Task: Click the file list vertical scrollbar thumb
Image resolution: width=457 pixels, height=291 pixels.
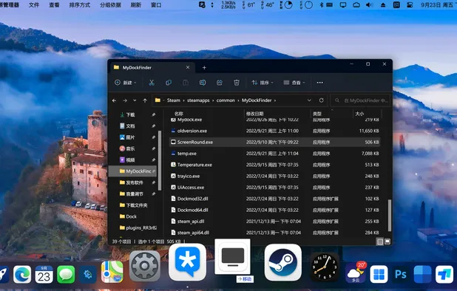Action: tap(390, 216)
